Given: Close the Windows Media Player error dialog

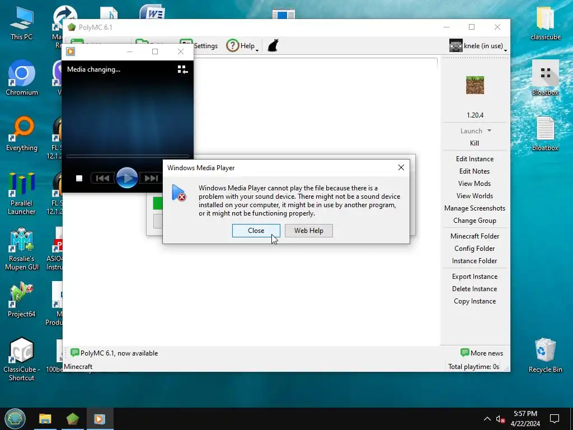Looking at the screenshot, I should 256,231.
